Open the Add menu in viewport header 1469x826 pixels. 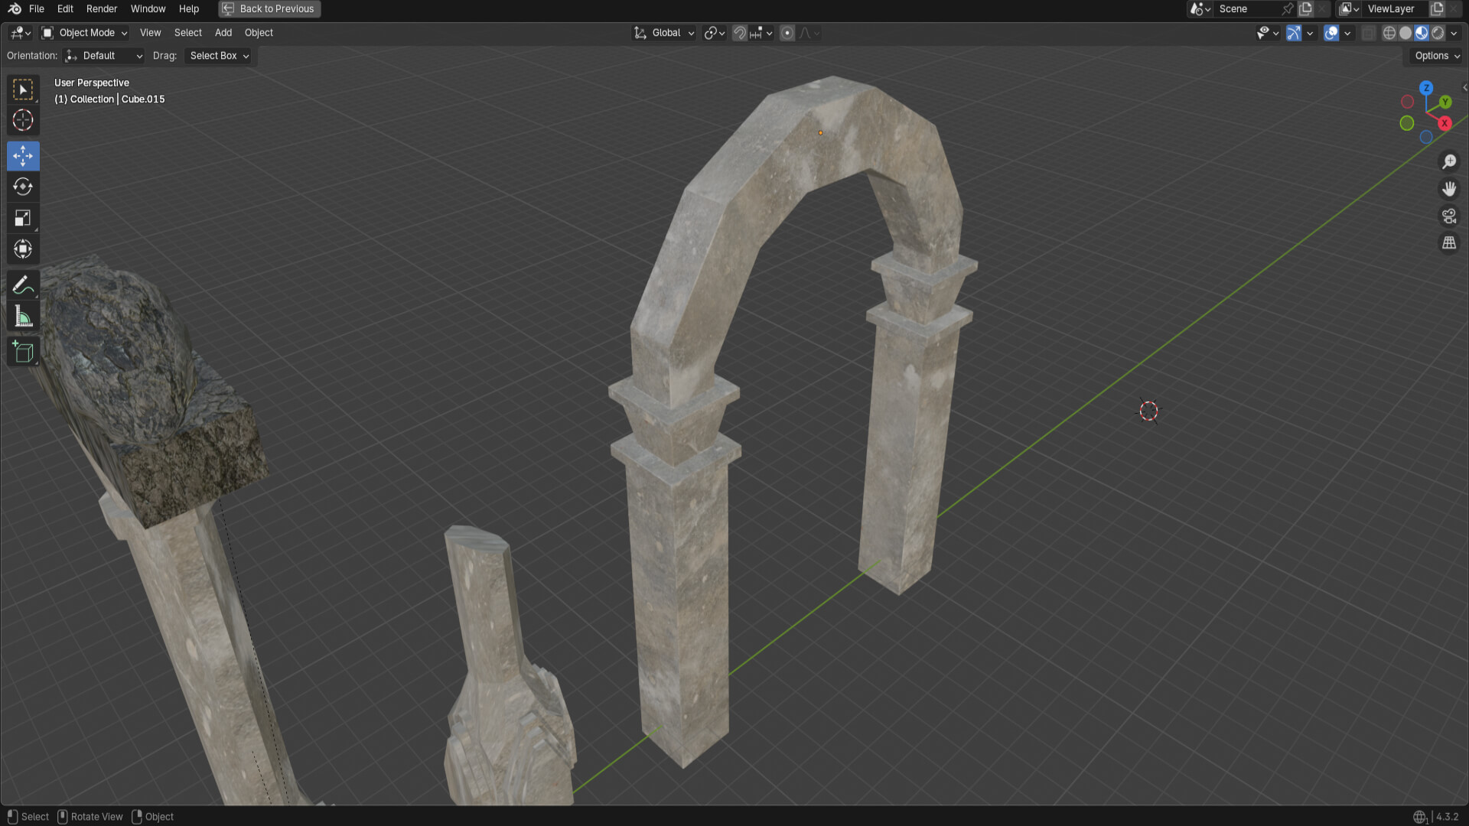tap(223, 33)
